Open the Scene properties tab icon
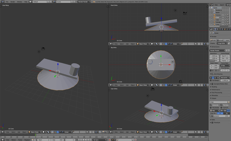This screenshot has height=141, width=231. 220,29
